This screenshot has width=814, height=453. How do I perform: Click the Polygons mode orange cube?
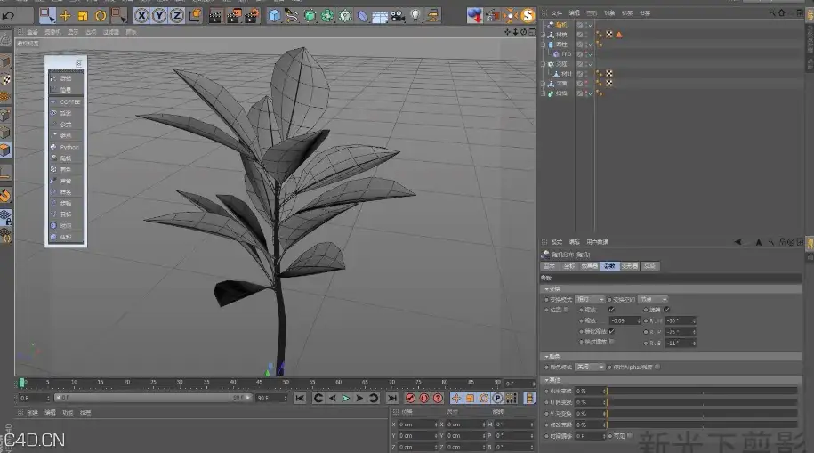[x=5, y=150]
